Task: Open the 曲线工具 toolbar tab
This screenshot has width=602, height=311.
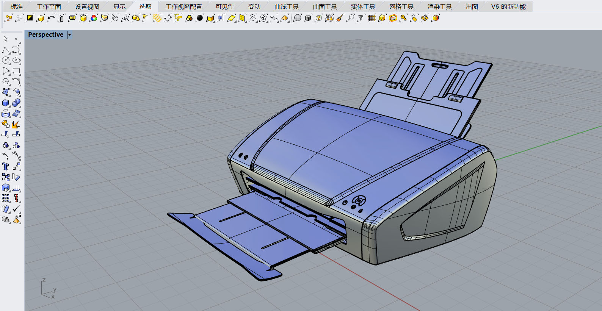Action: pos(287,6)
